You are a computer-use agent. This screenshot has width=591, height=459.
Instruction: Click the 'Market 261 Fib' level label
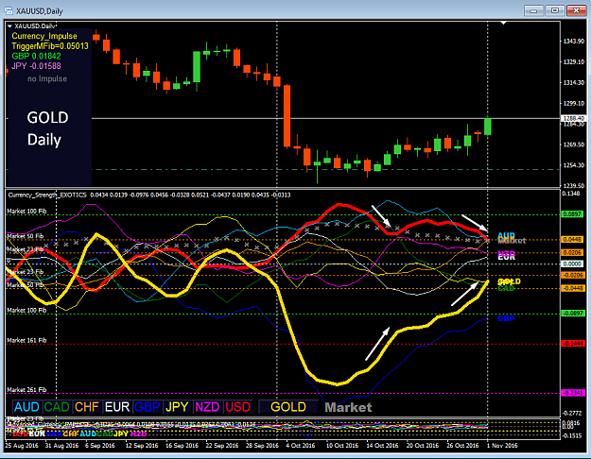pos(26,390)
